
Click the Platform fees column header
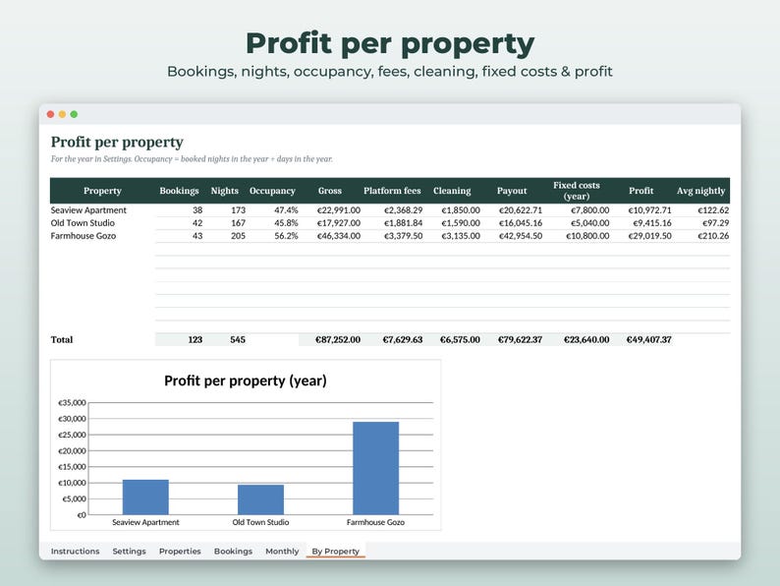coord(392,191)
